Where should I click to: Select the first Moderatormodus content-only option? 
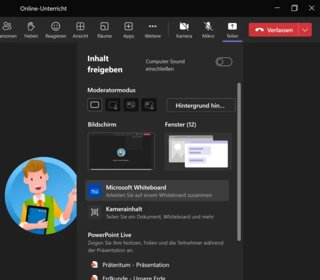[95, 105]
